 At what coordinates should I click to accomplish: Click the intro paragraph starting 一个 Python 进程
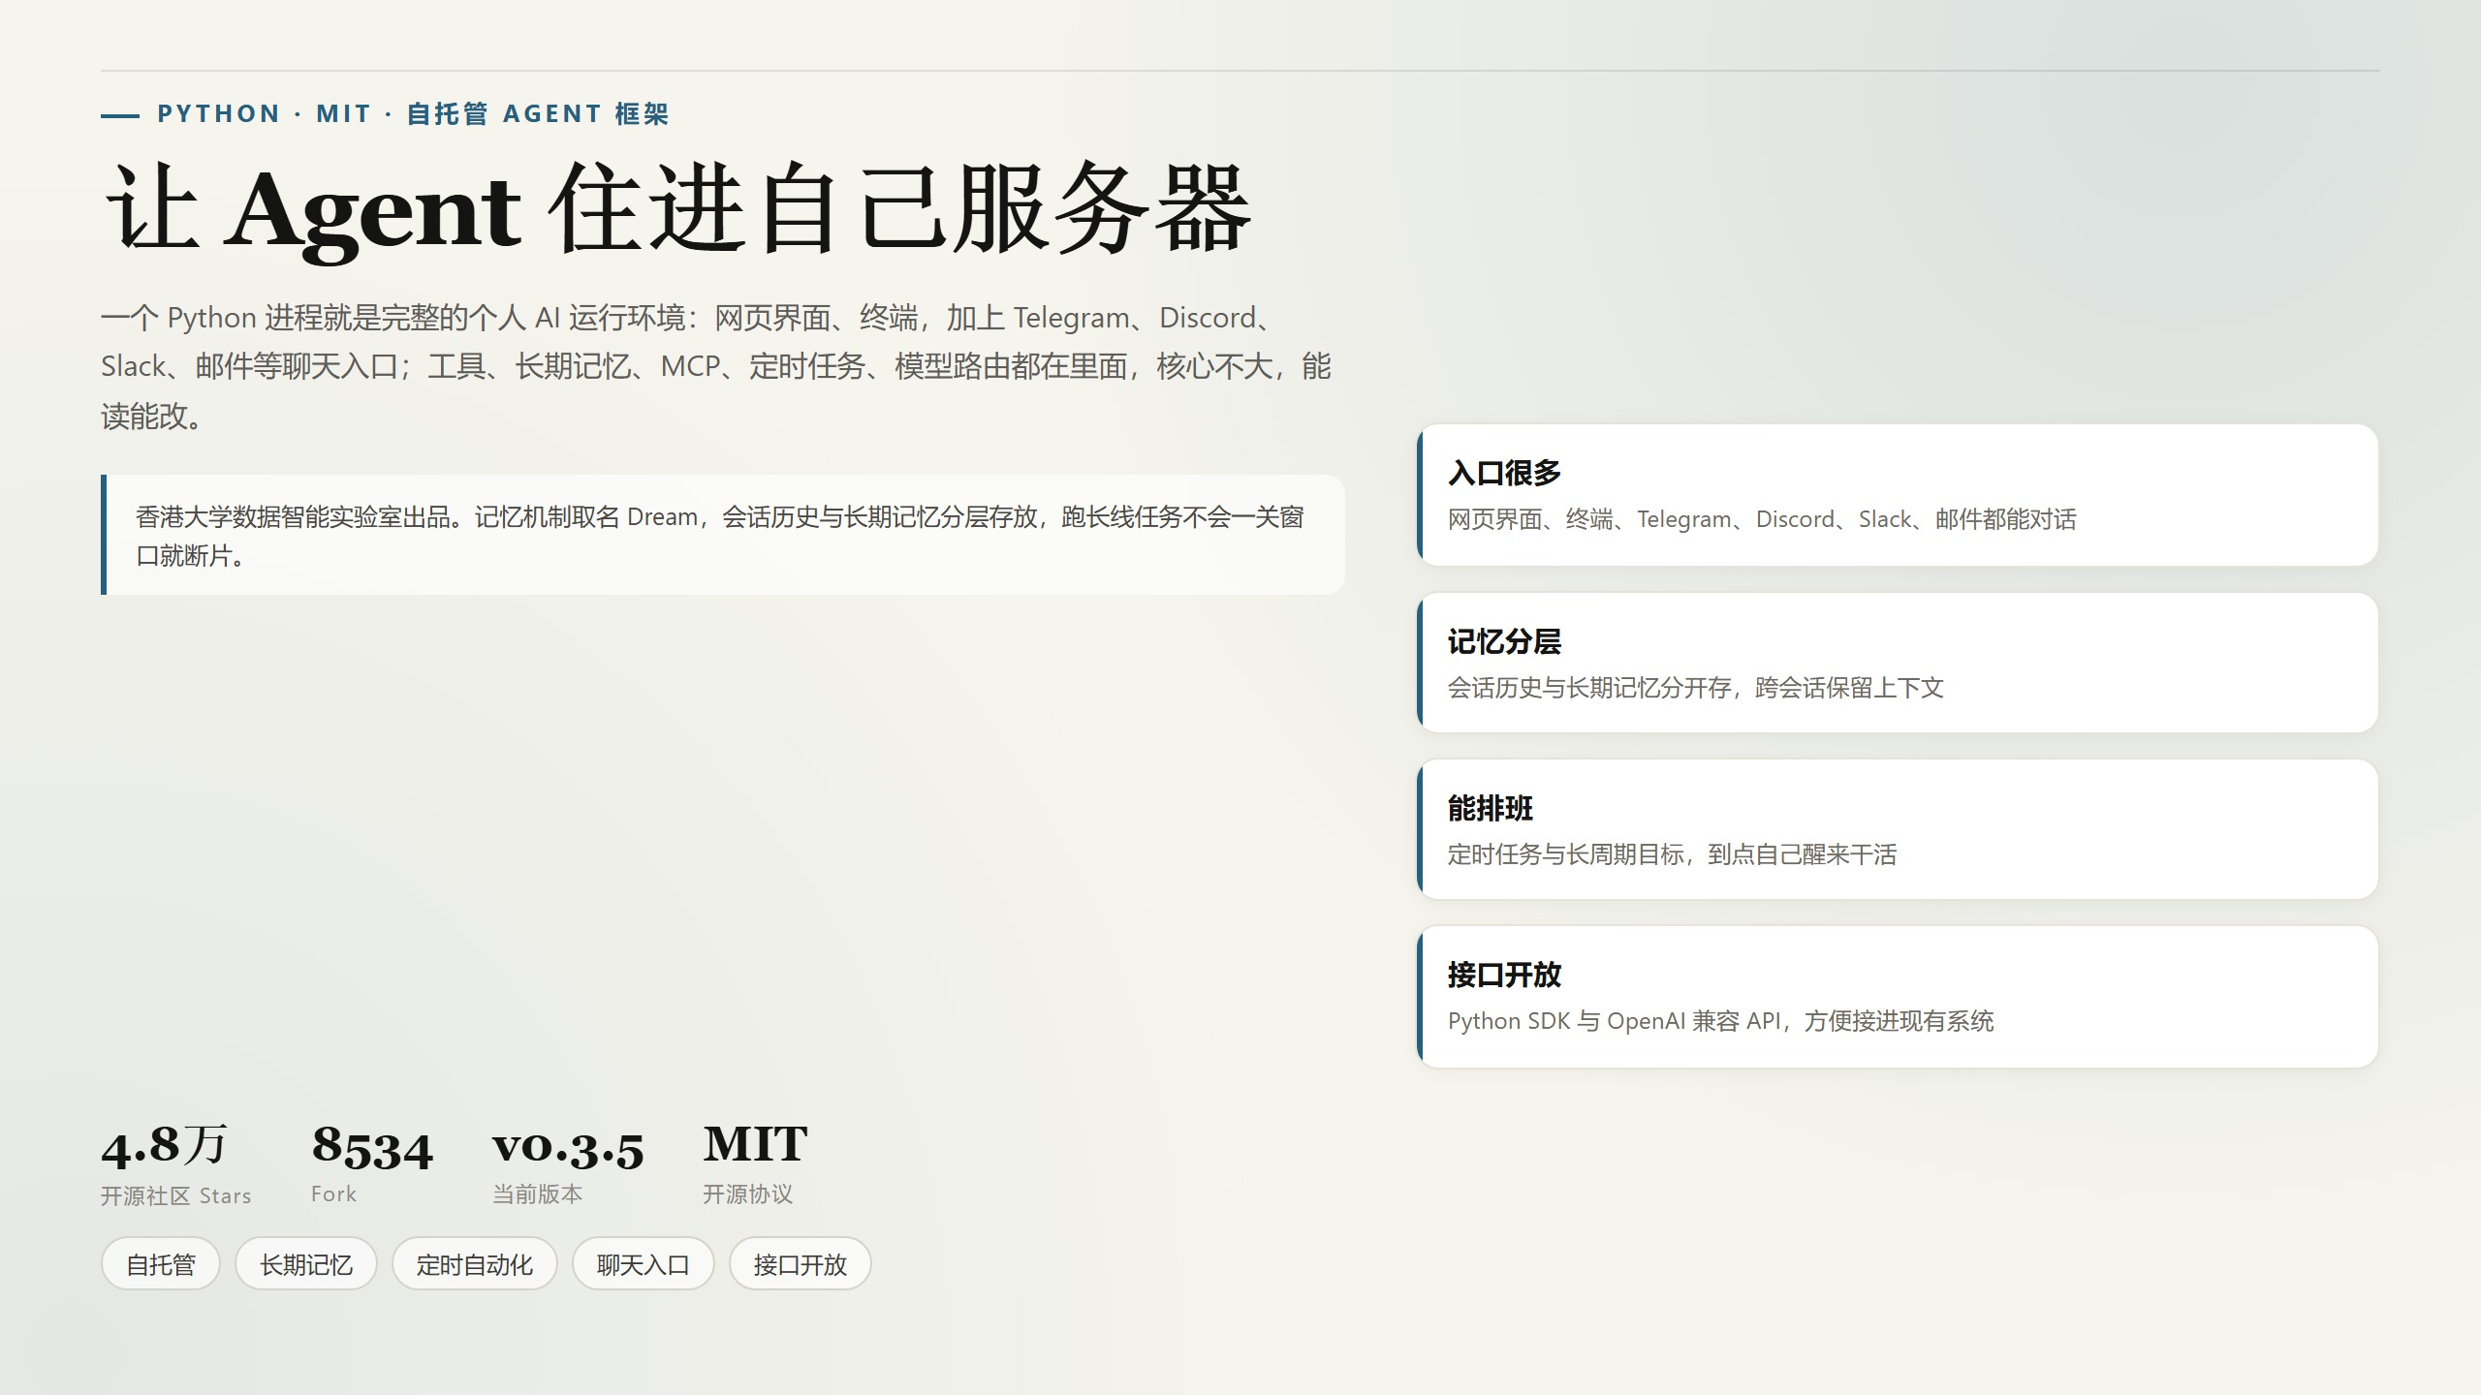tap(717, 367)
